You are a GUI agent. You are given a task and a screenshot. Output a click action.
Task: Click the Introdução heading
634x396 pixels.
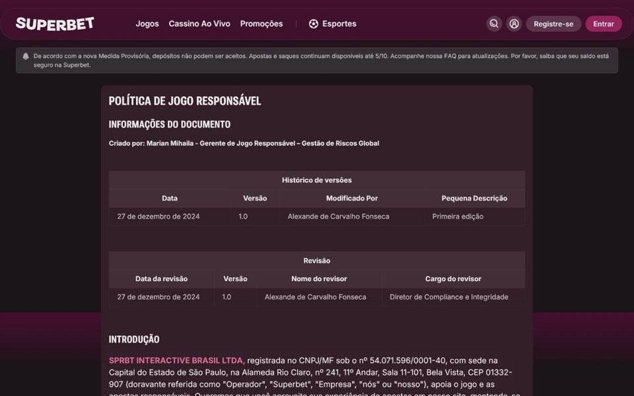pos(134,339)
